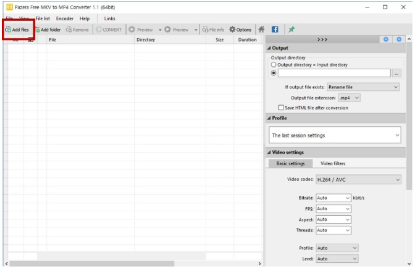Click the settings panel vertical scrollbar
The height and width of the screenshot is (269, 415).
click(x=409, y=116)
